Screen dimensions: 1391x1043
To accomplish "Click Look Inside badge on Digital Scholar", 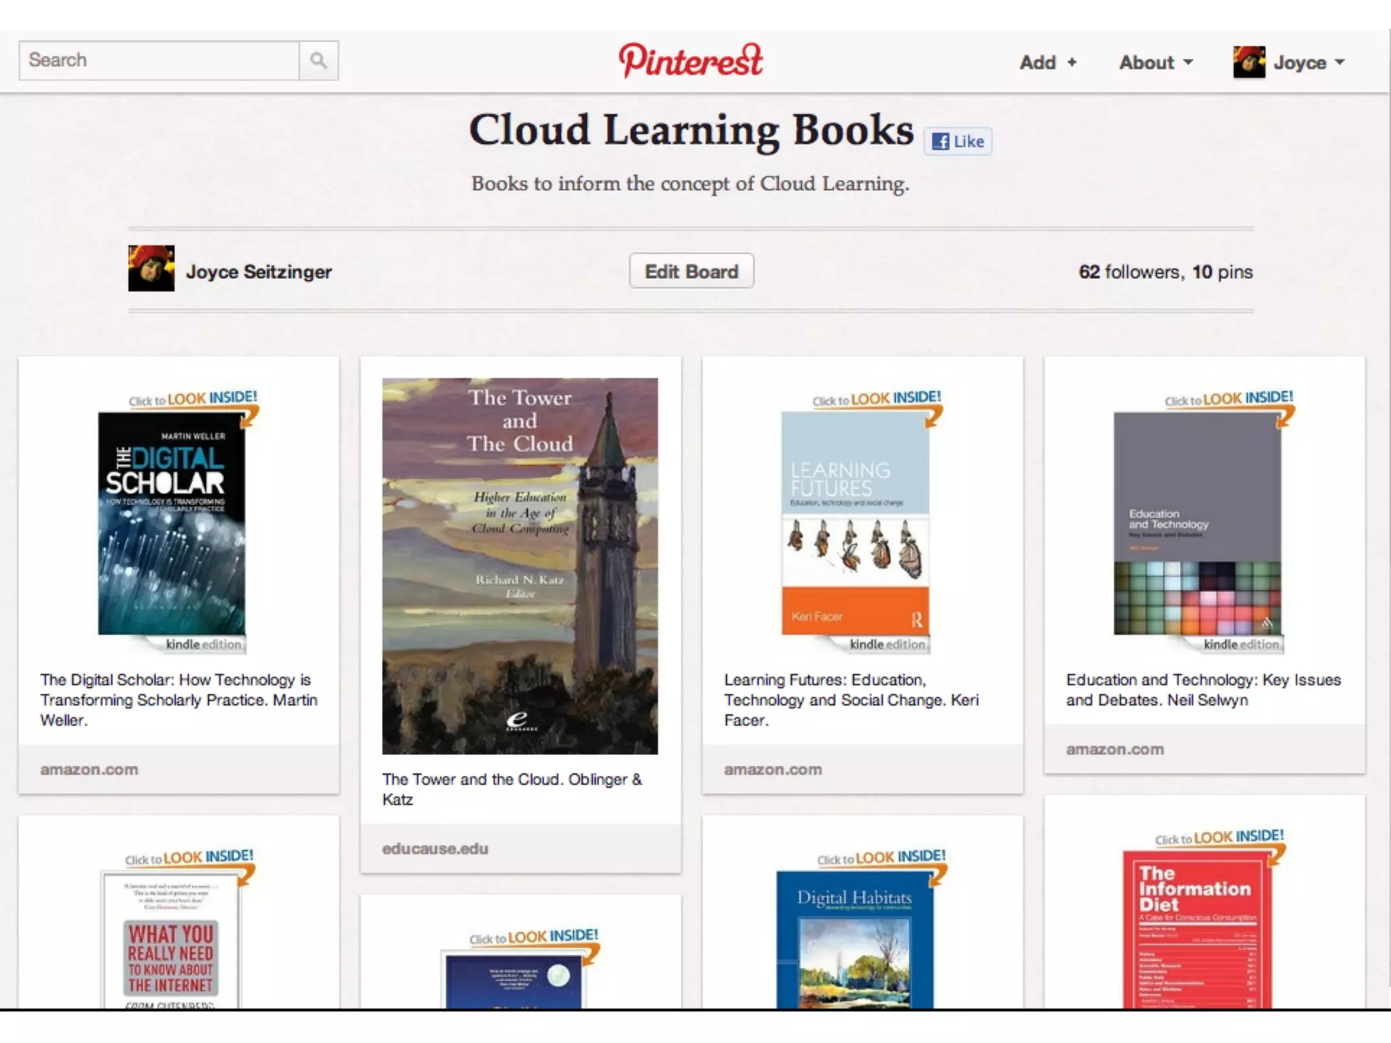I will [194, 399].
